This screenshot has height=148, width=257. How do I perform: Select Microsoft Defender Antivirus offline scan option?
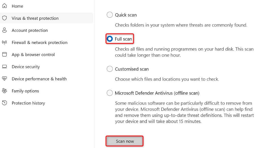click(110, 93)
